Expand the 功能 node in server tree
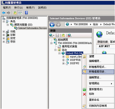 [4, 32]
